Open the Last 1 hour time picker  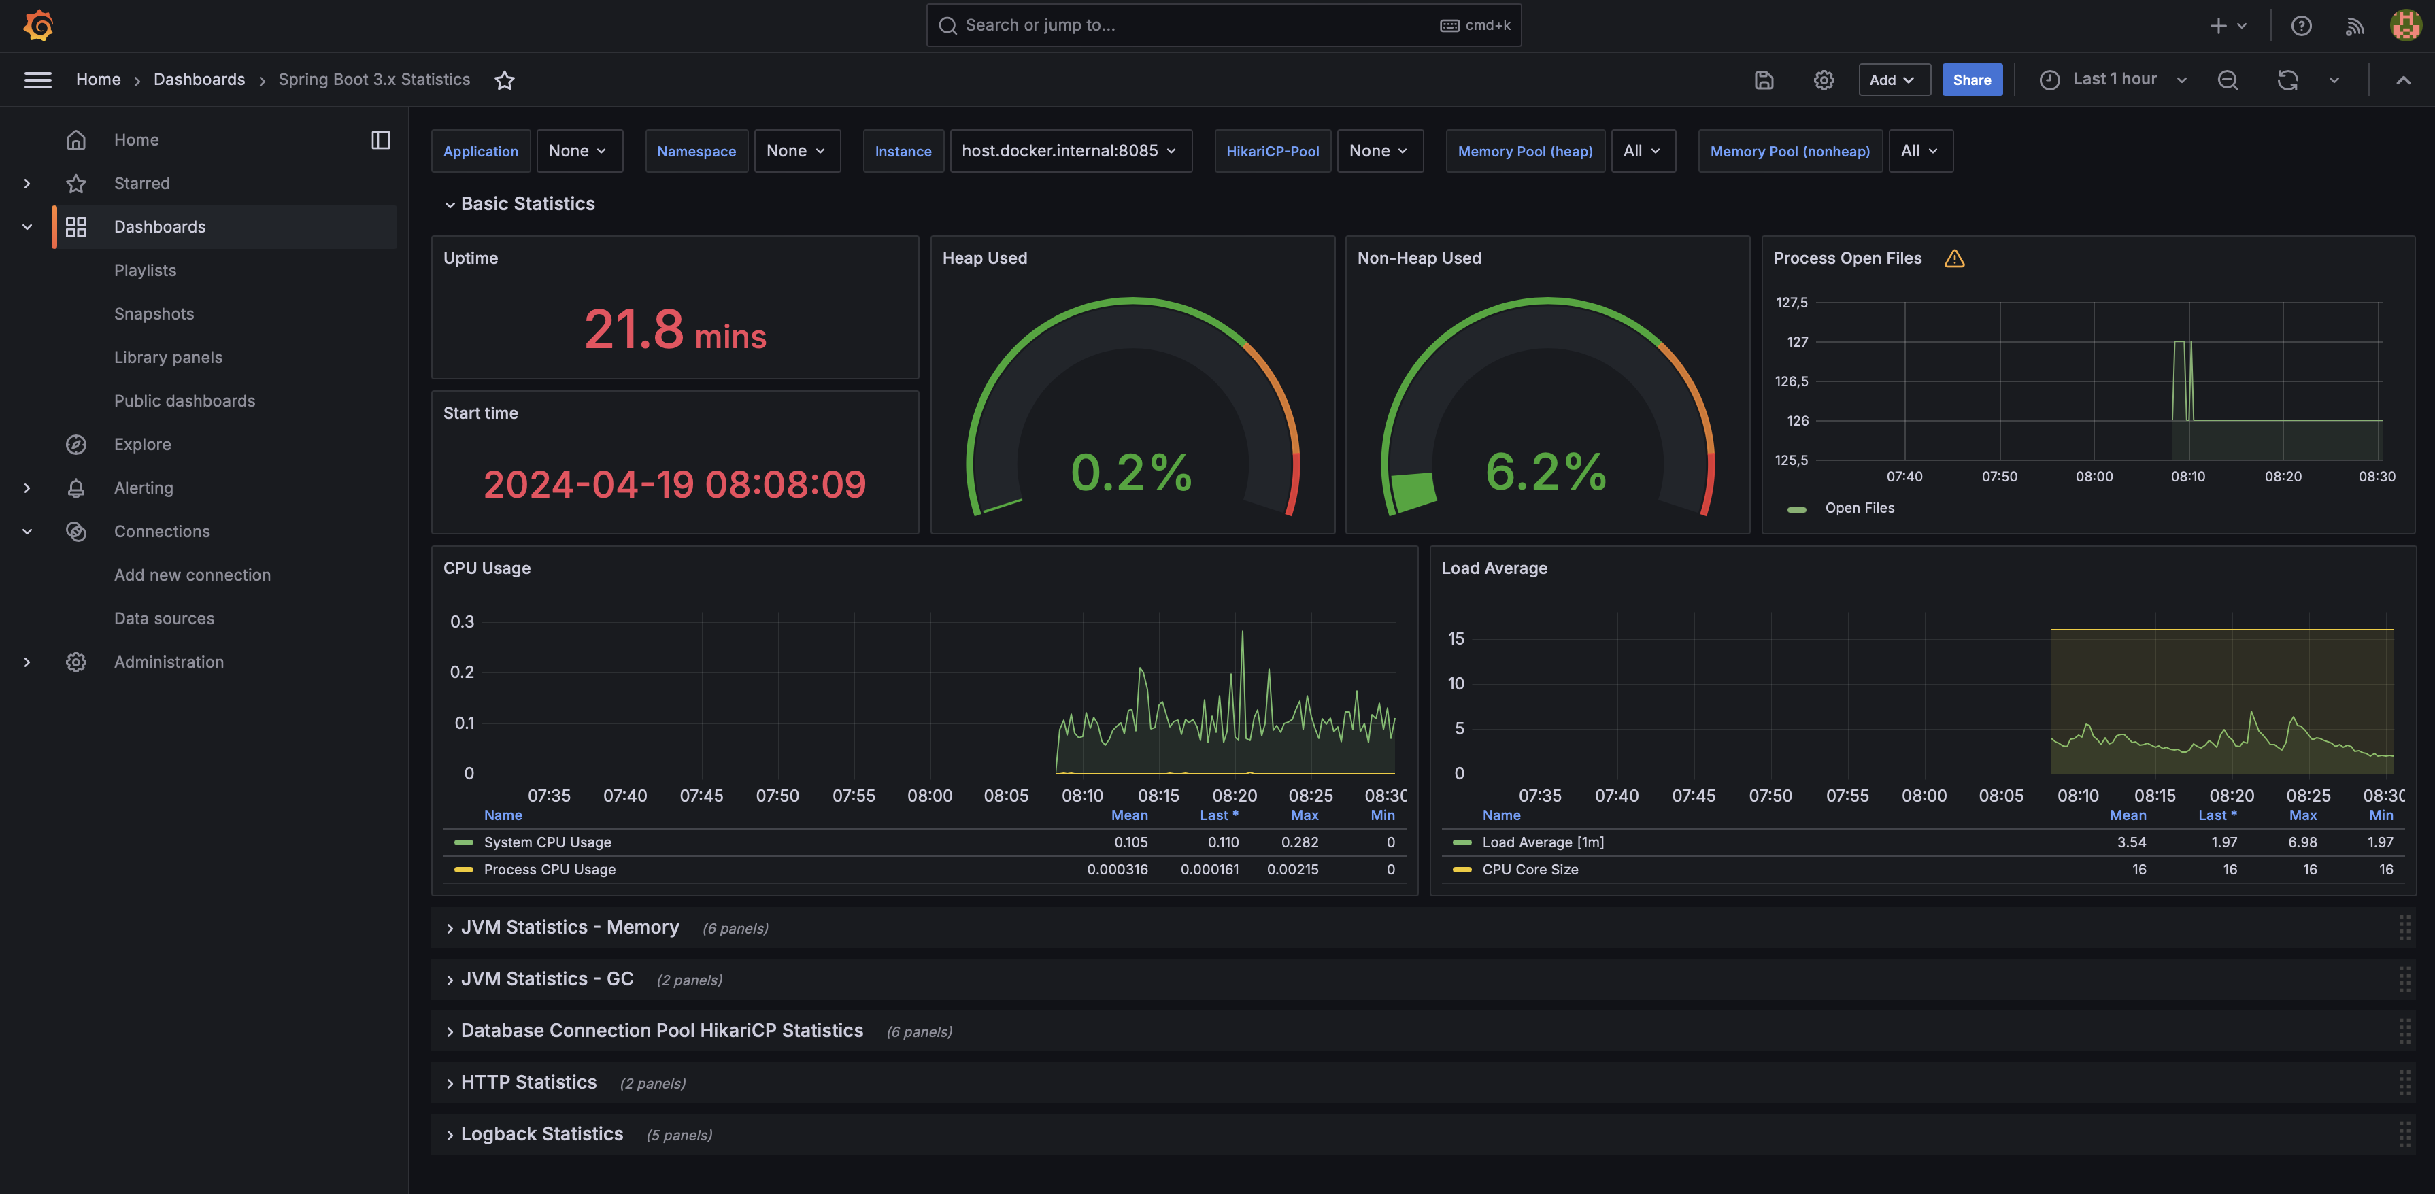pyautogui.click(x=2113, y=80)
